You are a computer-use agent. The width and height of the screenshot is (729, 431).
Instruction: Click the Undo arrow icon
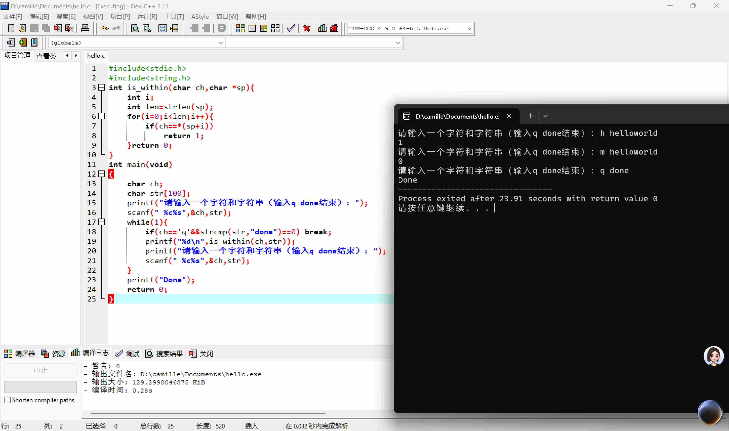click(104, 29)
